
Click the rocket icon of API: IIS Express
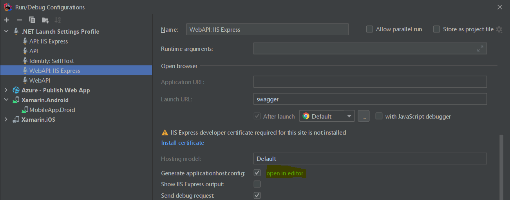coord(25,41)
